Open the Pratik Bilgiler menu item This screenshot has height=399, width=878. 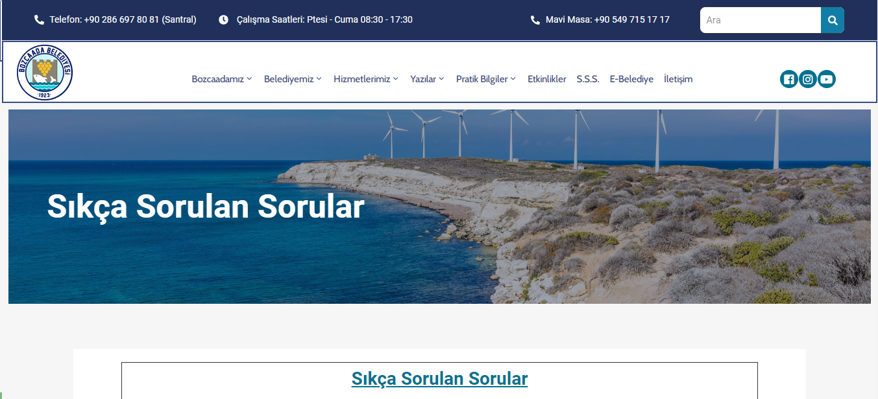[x=482, y=79]
